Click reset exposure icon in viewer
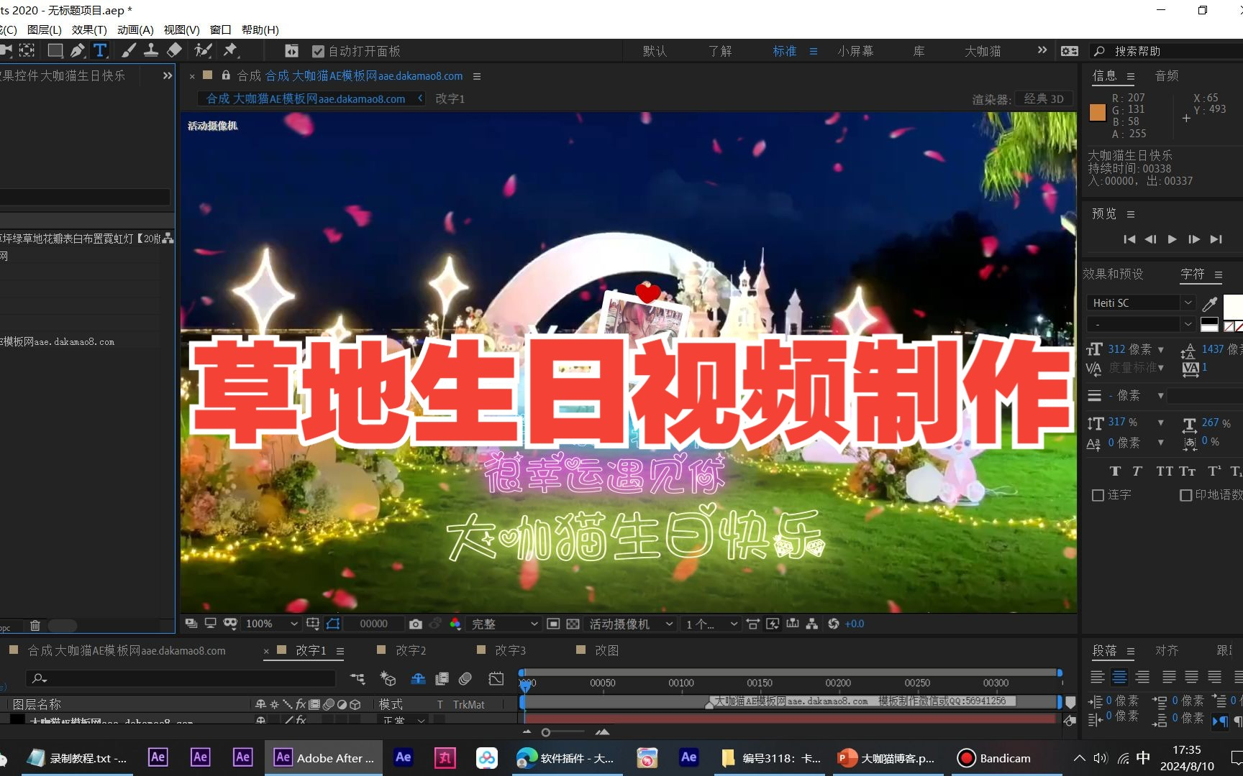This screenshot has width=1243, height=776. pos(834,624)
